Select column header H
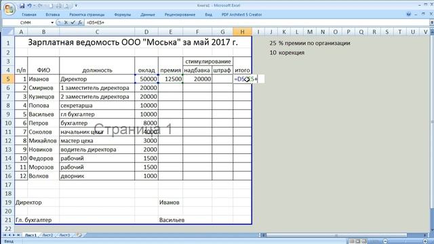 click(x=242, y=32)
